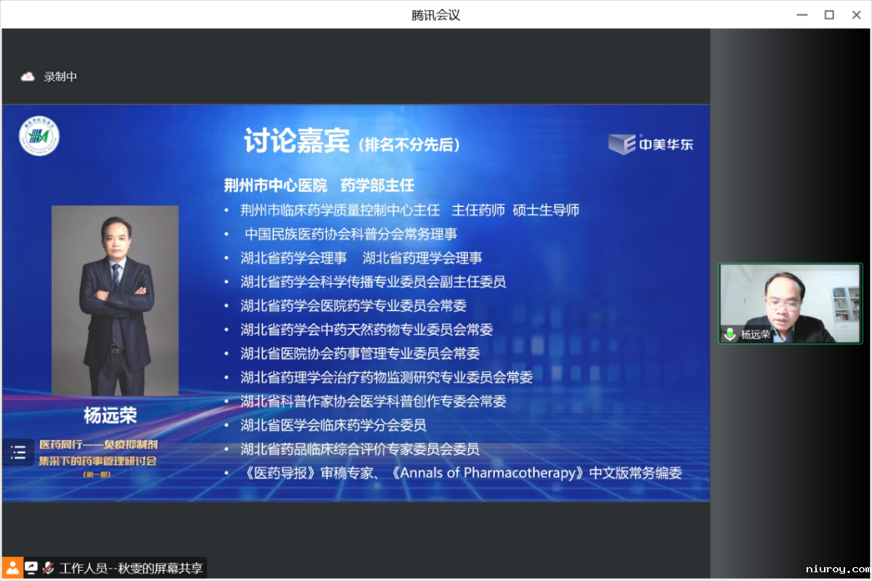This screenshot has width=872, height=581.
Task: Click the 录制中 recording label
Action: (60, 77)
